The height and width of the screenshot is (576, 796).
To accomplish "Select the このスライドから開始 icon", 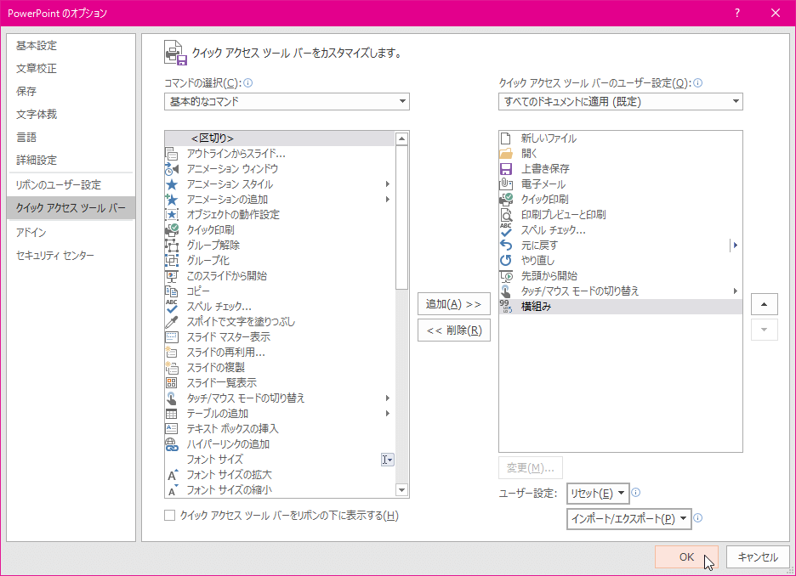I will 172,276.
